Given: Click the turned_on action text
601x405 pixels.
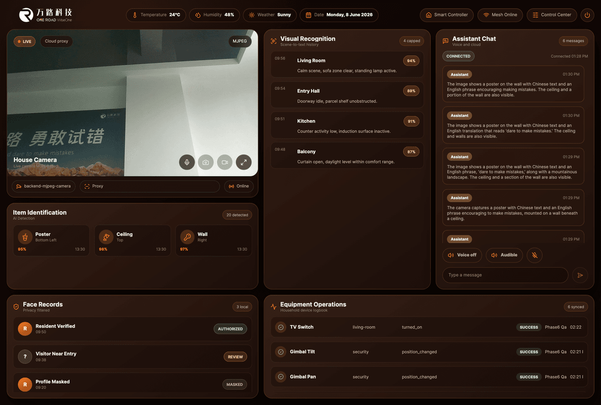Looking at the screenshot, I should [412, 327].
